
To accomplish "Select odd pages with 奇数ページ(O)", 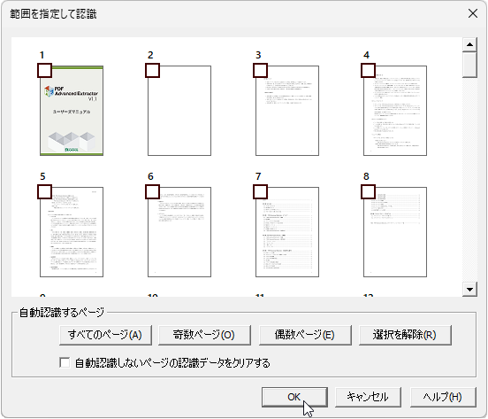I will point(204,335).
